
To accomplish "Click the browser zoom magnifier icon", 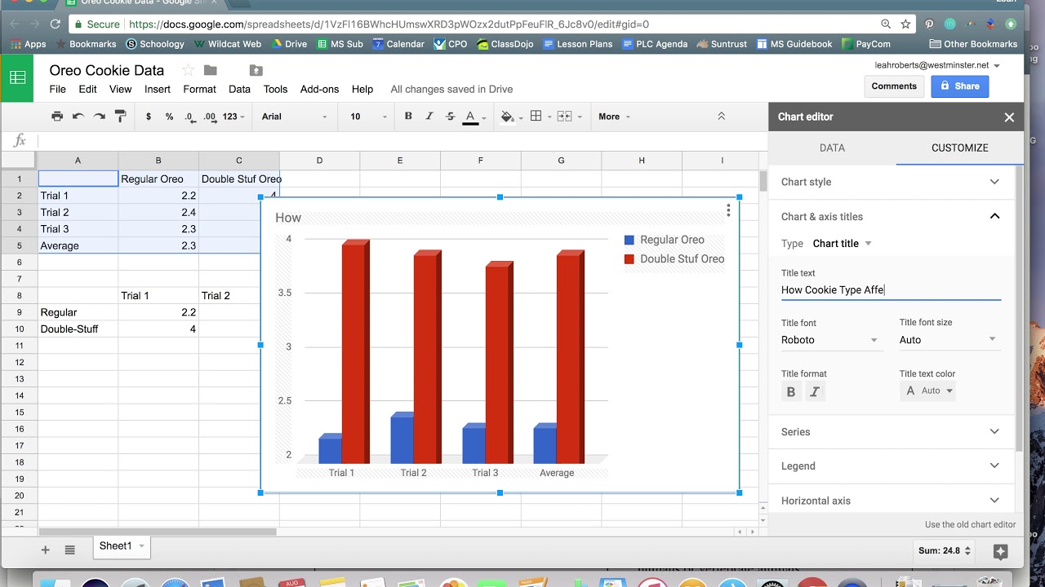I will (x=886, y=24).
